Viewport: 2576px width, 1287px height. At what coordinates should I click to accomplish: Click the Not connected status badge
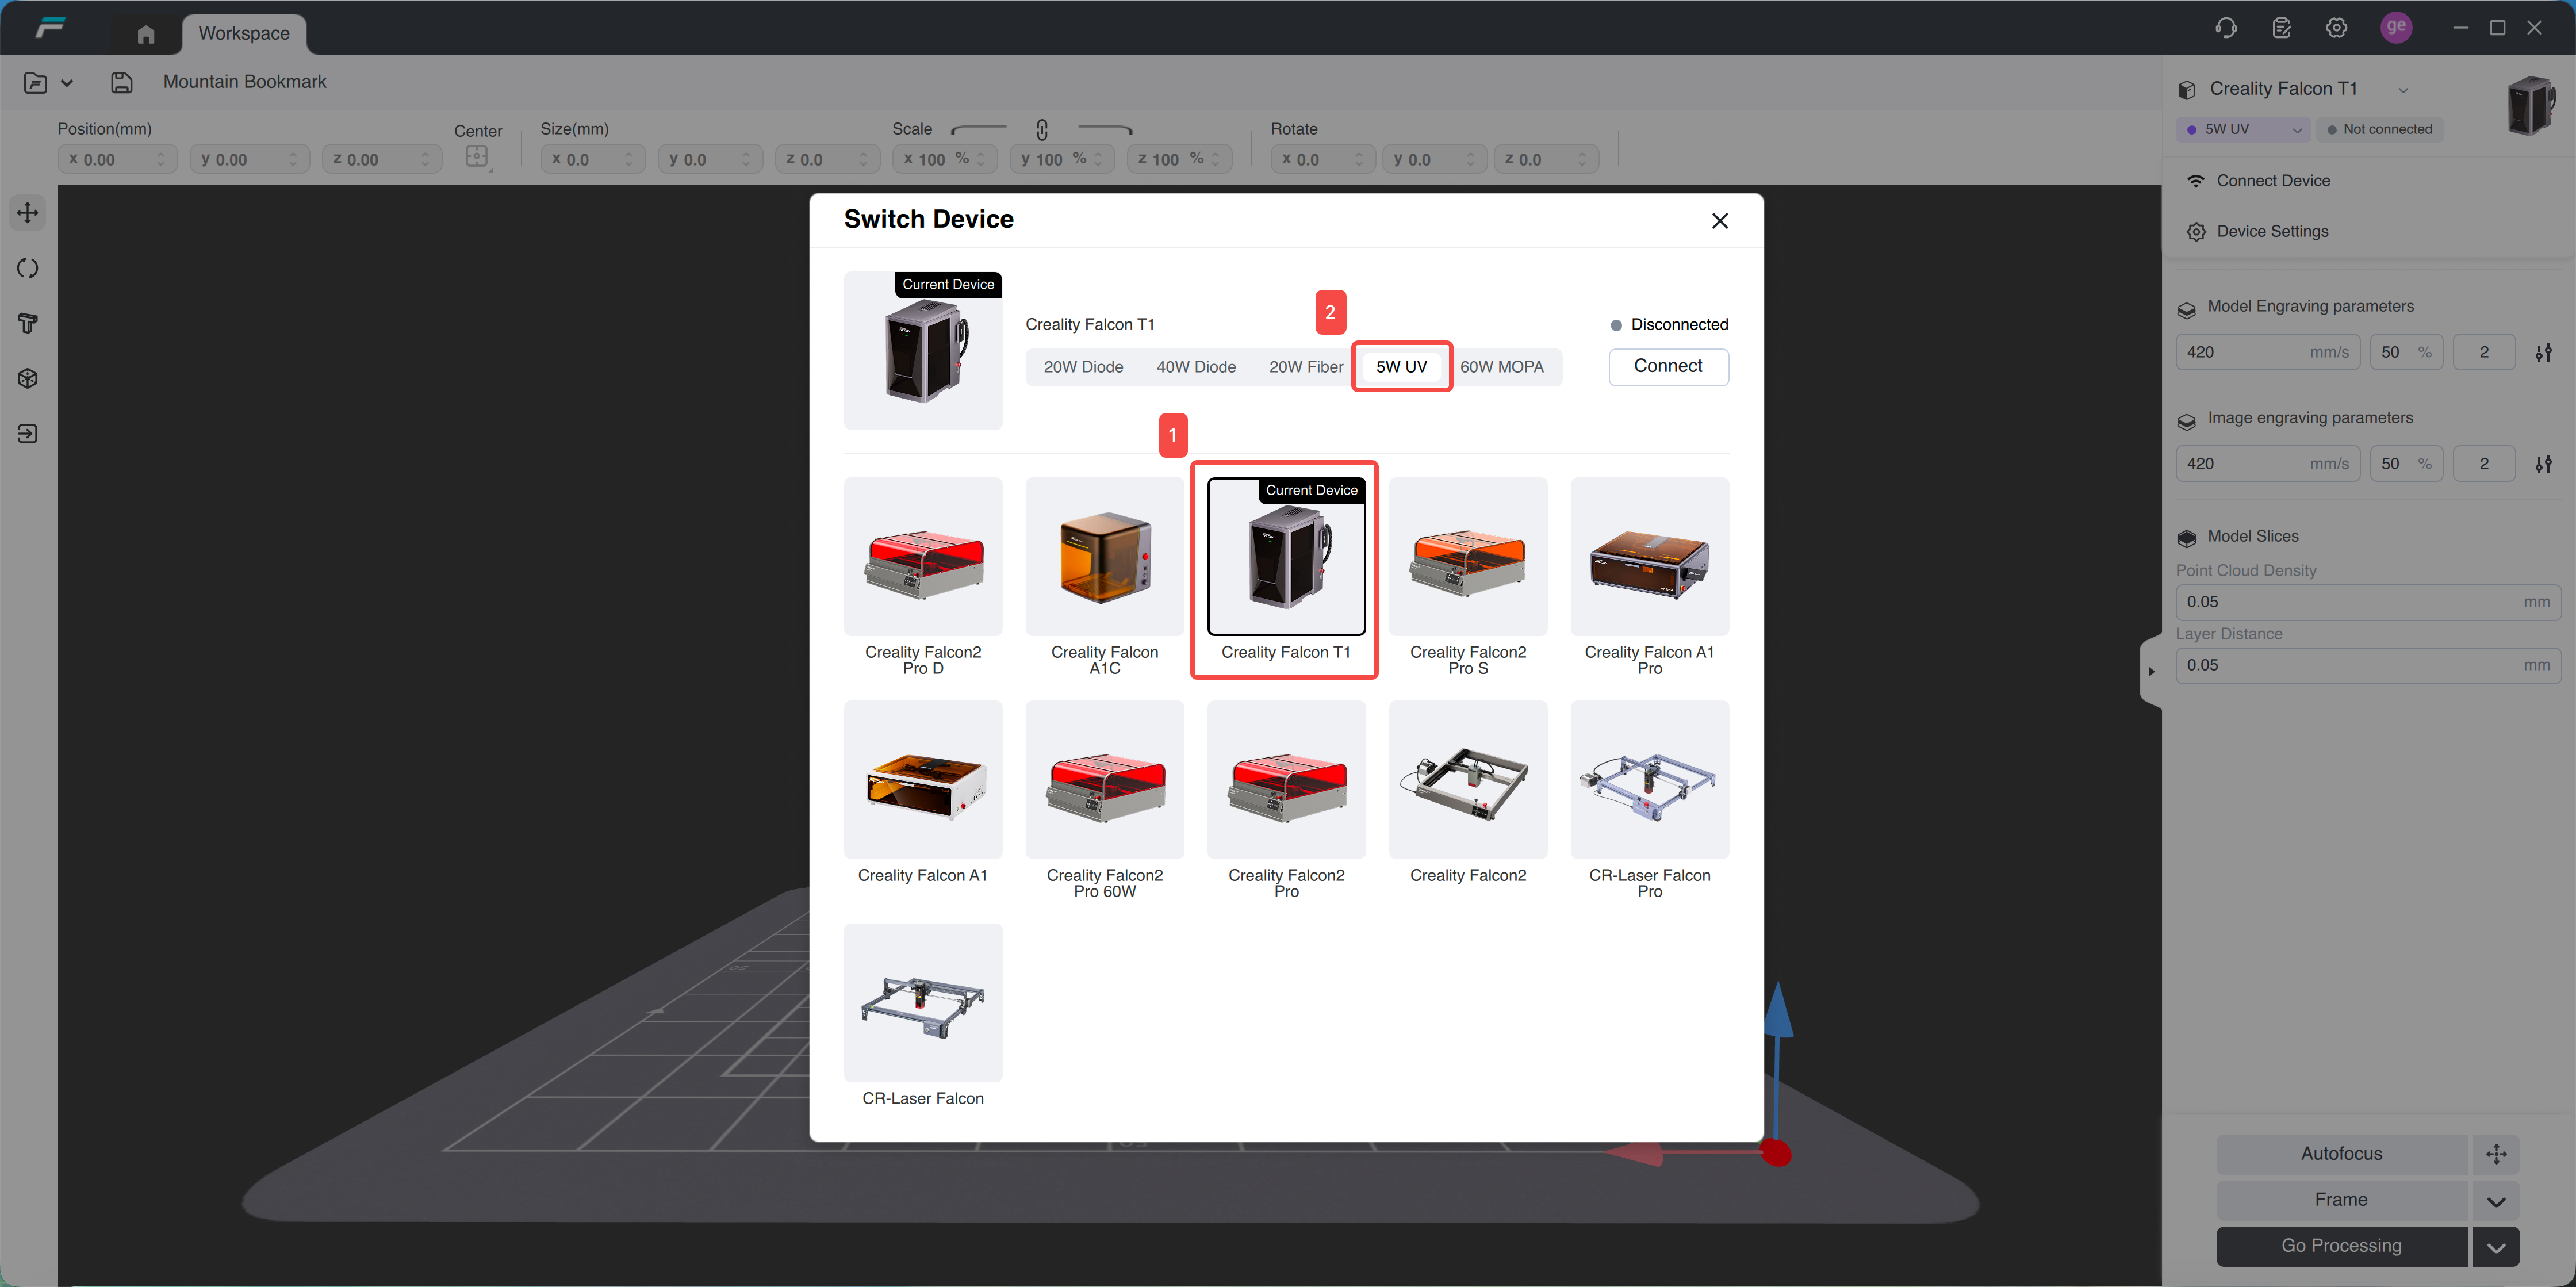click(x=2380, y=130)
